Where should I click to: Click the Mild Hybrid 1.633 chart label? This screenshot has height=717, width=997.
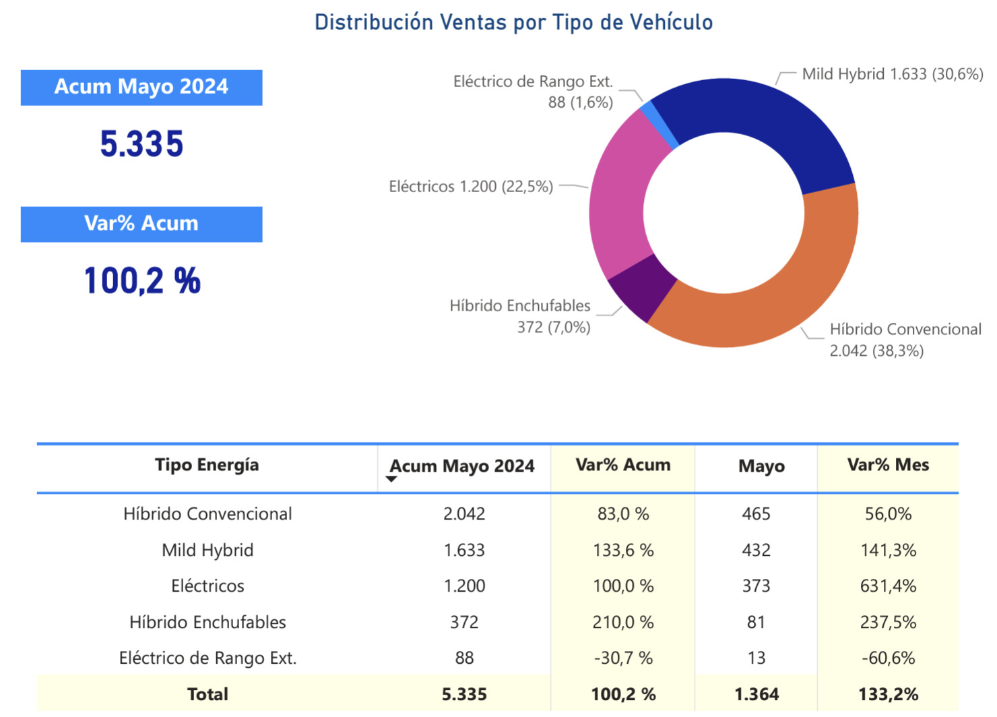(x=893, y=75)
